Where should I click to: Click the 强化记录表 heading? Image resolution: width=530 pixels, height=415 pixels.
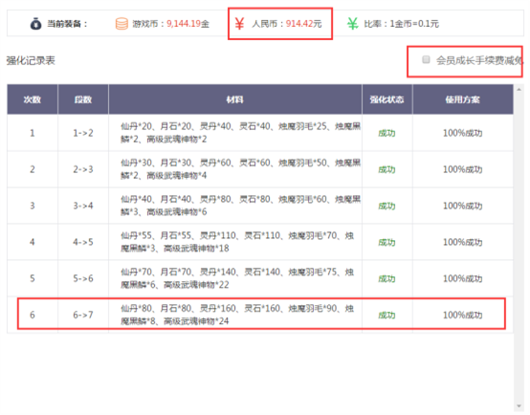[x=31, y=60]
